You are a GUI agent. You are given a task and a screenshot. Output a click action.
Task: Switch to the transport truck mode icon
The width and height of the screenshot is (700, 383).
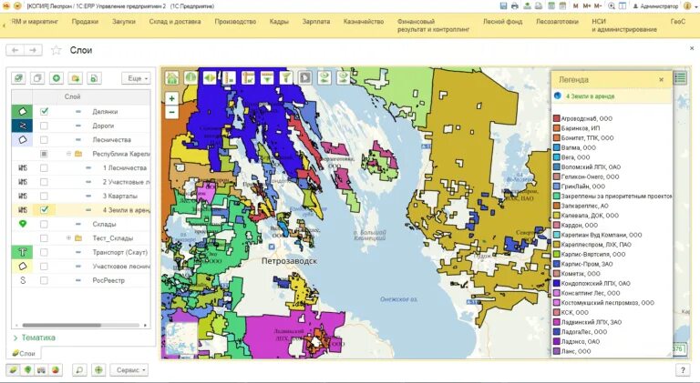[x=41, y=369]
